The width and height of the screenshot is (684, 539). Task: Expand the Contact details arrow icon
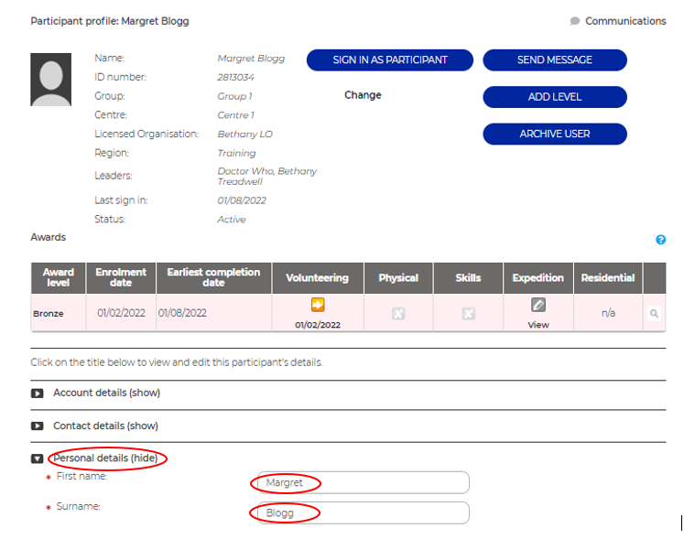click(x=37, y=426)
